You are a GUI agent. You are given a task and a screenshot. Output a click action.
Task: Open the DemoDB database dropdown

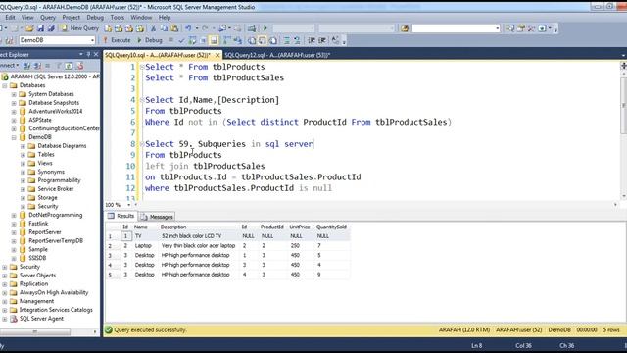coord(92,40)
